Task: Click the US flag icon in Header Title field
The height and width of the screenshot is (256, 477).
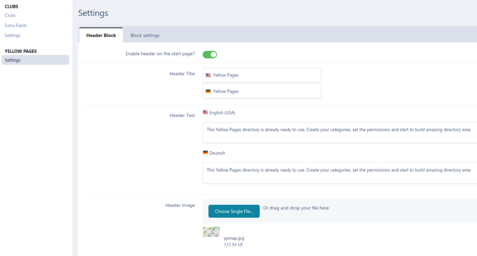Action: point(208,75)
